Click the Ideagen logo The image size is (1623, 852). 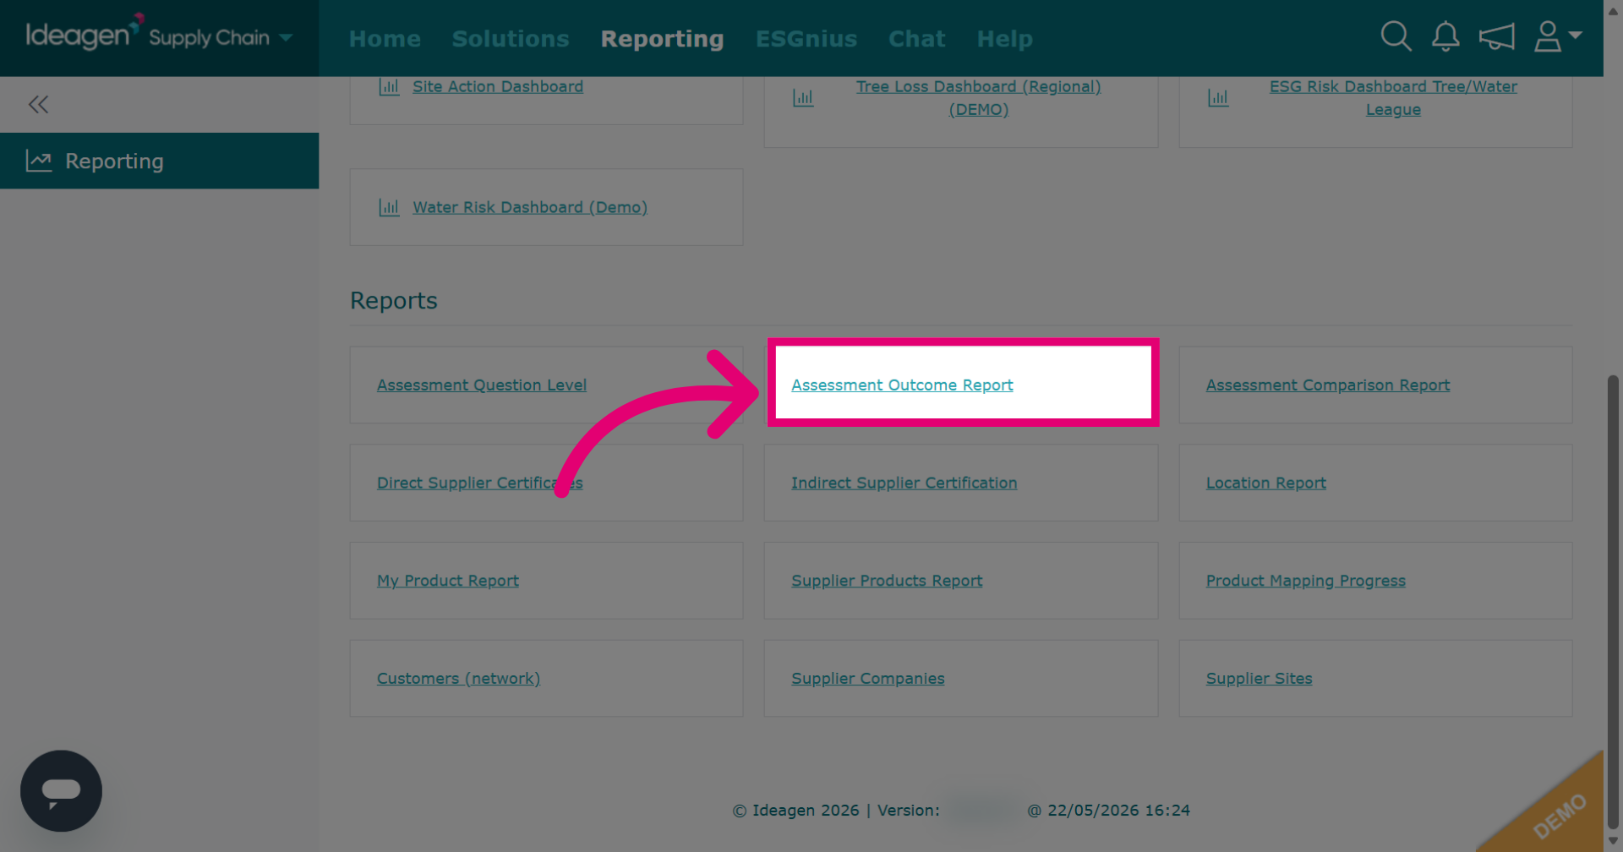point(84,33)
